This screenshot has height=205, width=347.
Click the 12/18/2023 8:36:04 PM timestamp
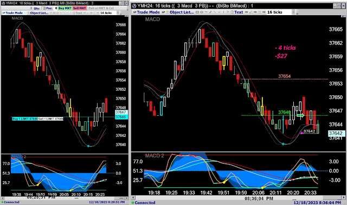(317, 203)
